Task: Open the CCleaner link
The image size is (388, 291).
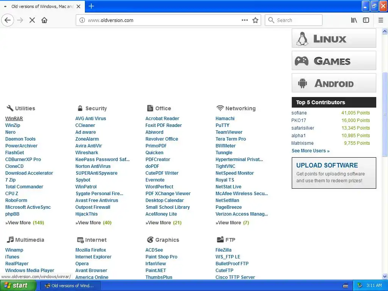Action: point(85,125)
